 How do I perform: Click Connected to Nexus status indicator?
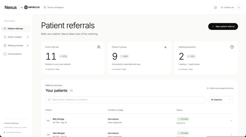click(13, 132)
